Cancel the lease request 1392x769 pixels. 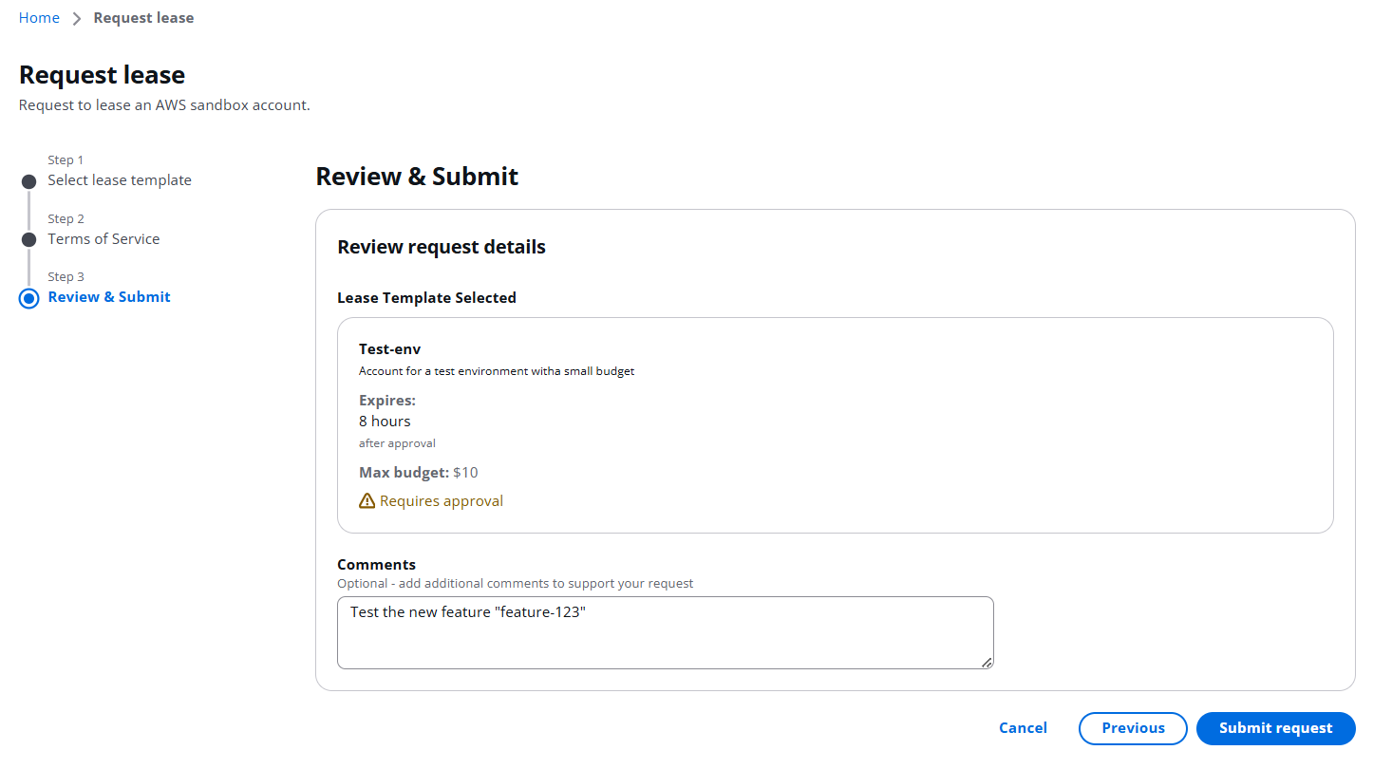(x=1023, y=728)
